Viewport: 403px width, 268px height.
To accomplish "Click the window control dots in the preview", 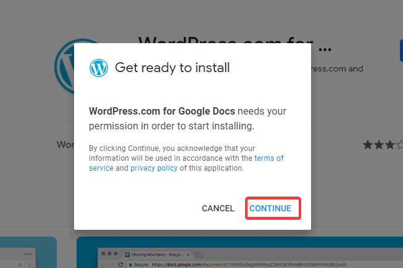I will pos(110,254).
